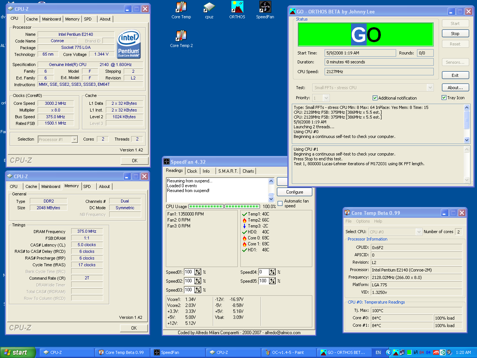Launch ORTHOS from the desktop icon
Screen dimensions: 477x358
tap(237, 8)
